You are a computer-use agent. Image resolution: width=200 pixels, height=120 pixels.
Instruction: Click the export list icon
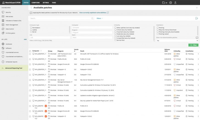[x=196, y=18]
